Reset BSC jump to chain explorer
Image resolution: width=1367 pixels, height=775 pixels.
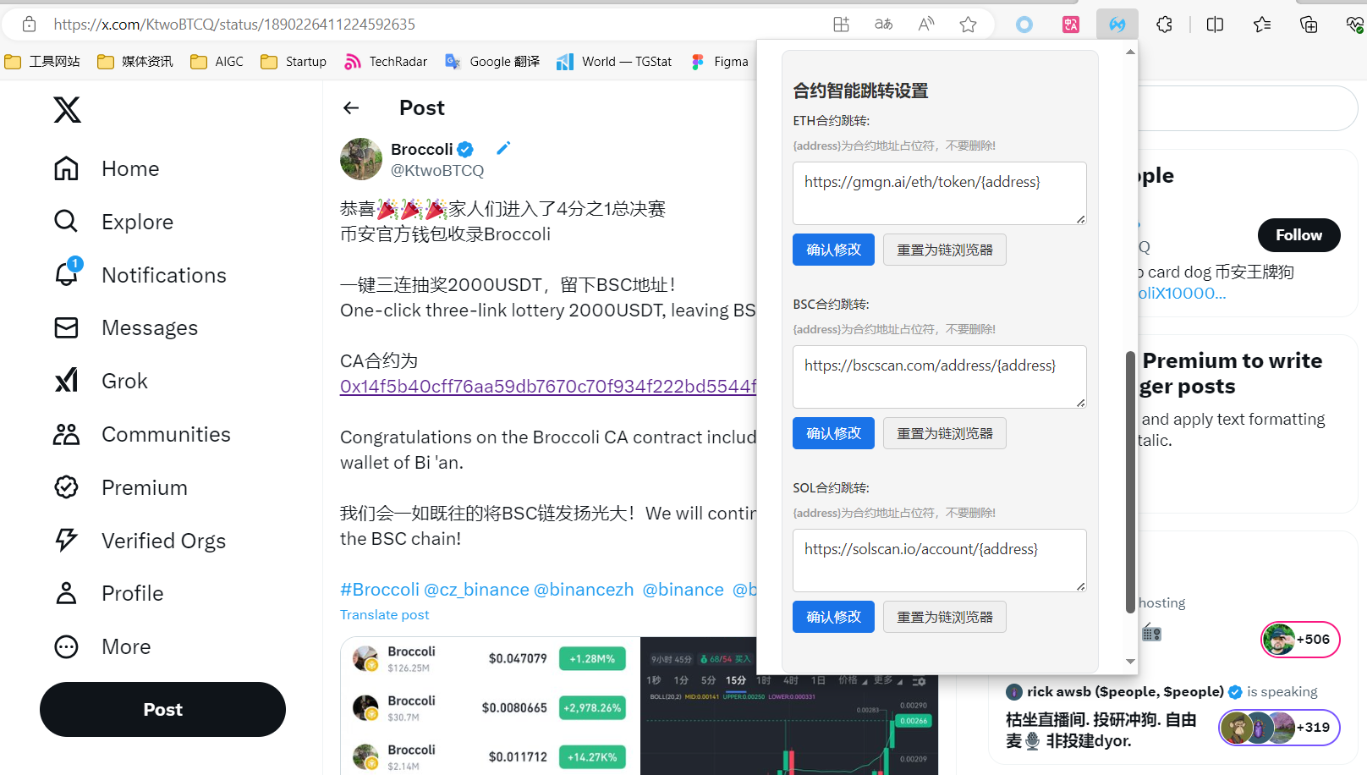tap(945, 433)
